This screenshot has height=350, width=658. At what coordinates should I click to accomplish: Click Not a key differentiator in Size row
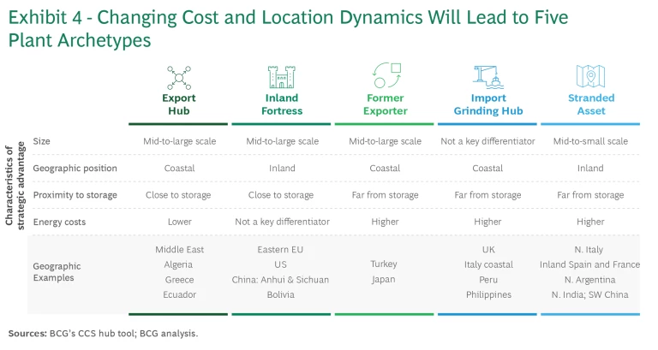point(488,141)
